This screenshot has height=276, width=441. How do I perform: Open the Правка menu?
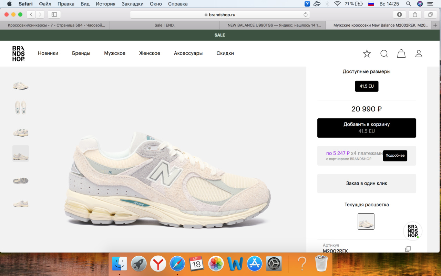point(66,4)
